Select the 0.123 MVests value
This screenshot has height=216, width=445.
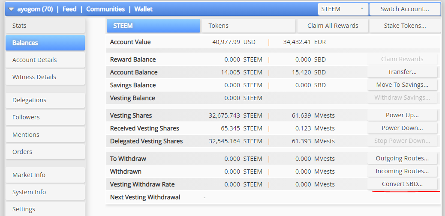(x=315, y=128)
